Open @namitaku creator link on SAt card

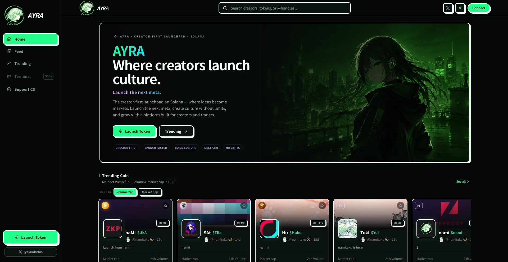(219, 240)
